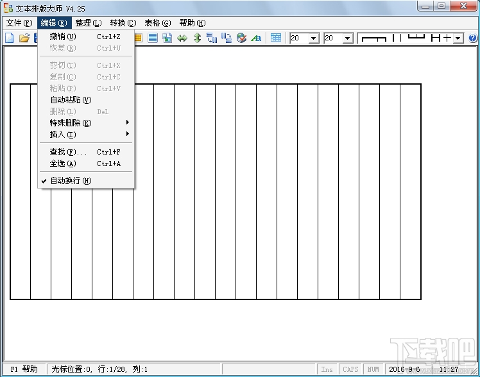Screen dimensions: 480x377
Task: Click the 光标位置 status text
Action: [x=99, y=369]
